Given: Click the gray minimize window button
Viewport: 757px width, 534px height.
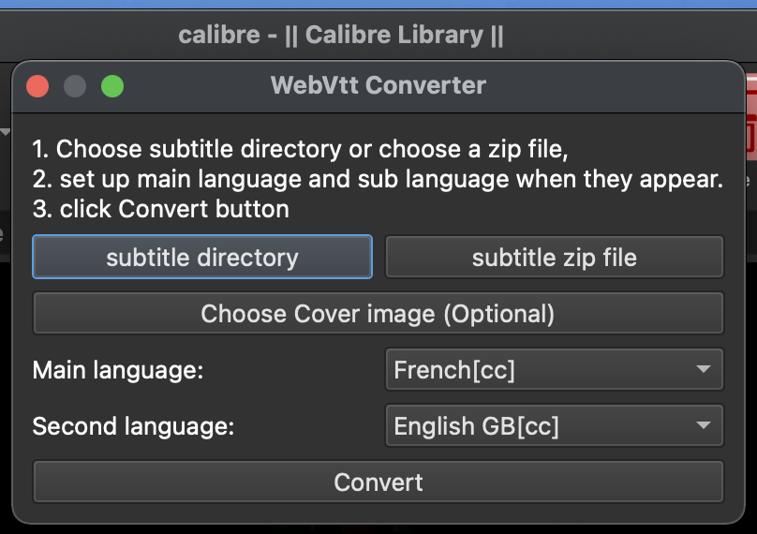Looking at the screenshot, I should [x=75, y=87].
